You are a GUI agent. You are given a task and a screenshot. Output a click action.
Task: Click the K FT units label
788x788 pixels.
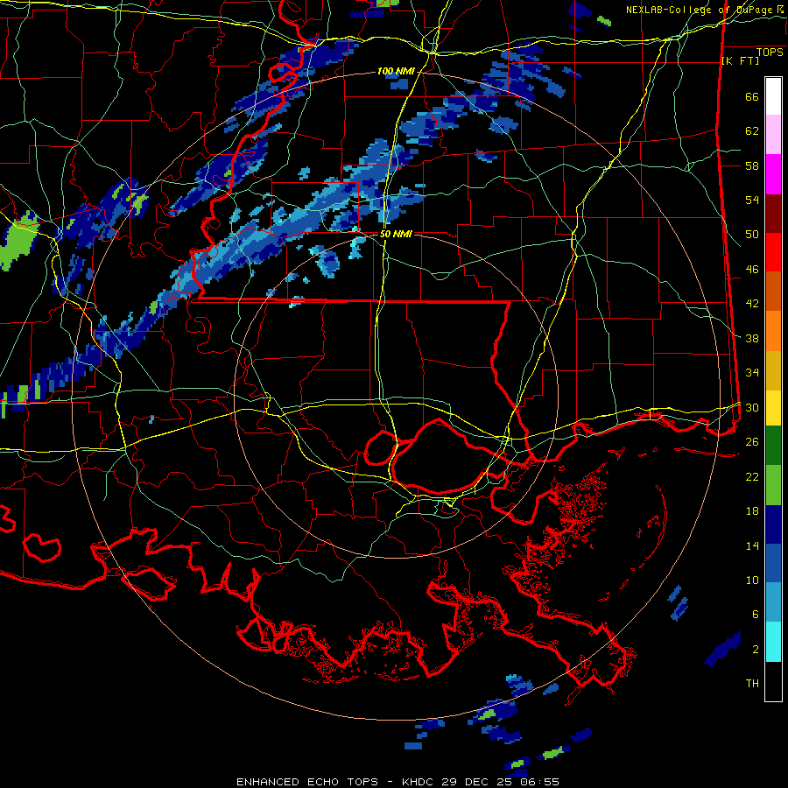[x=740, y=60]
